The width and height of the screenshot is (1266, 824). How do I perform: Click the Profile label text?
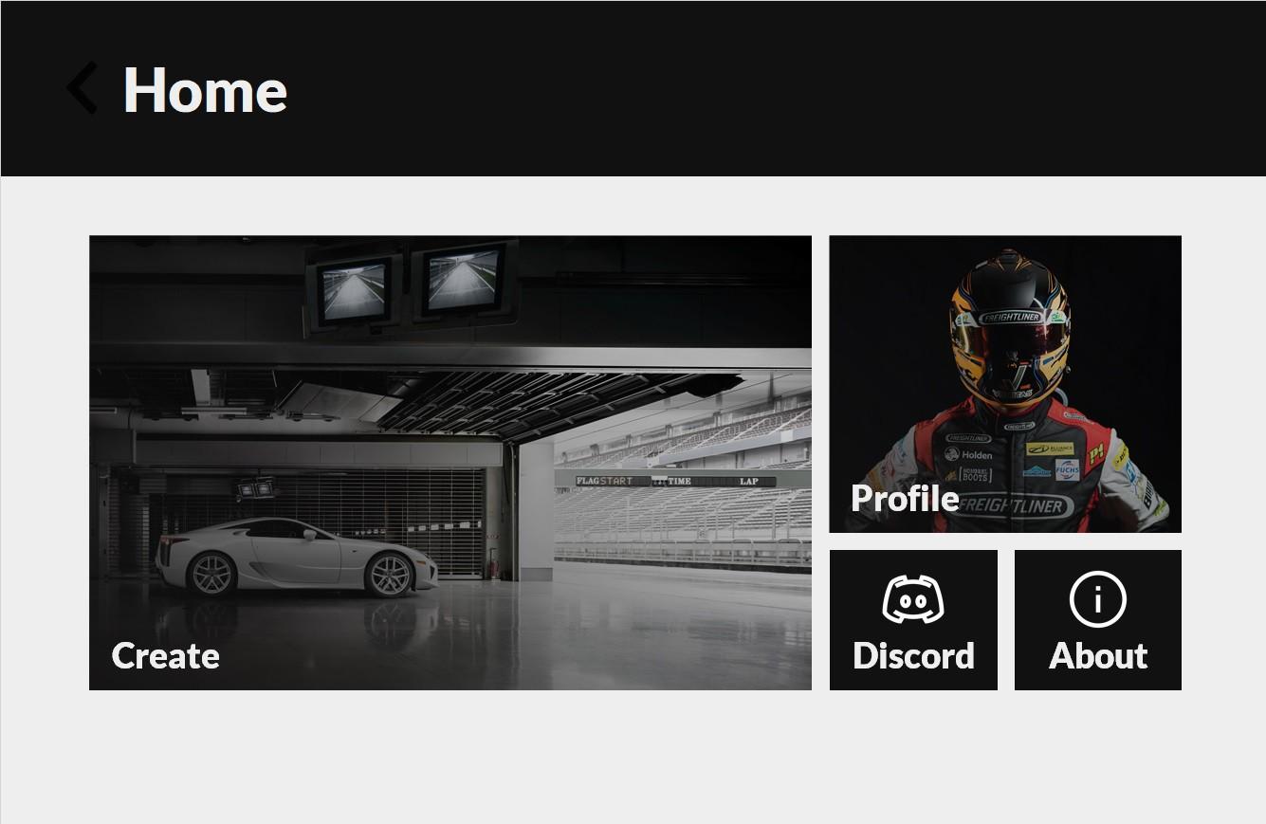(905, 499)
